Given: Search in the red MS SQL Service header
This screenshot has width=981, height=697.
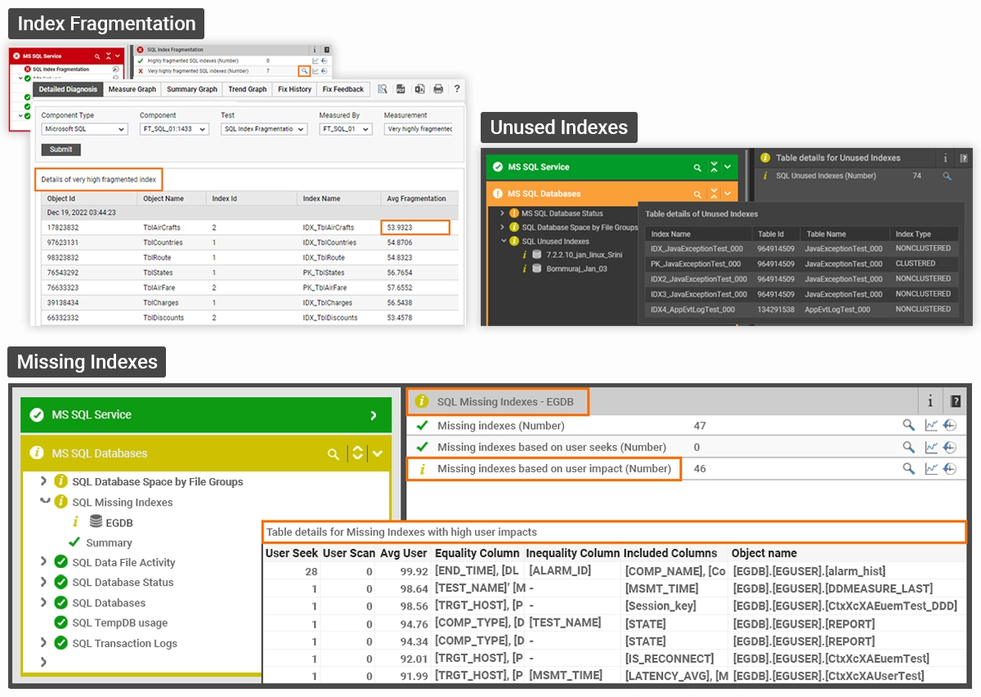Looking at the screenshot, I should coord(98,56).
